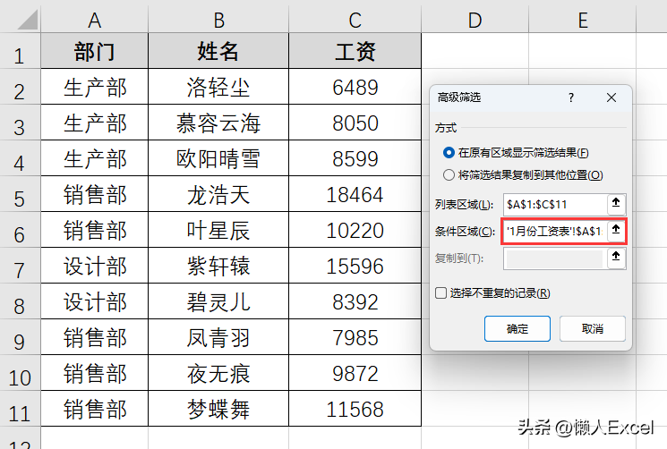Select 设计部 cell in 紫轩辕 row
The width and height of the screenshot is (667, 449).
[94, 266]
